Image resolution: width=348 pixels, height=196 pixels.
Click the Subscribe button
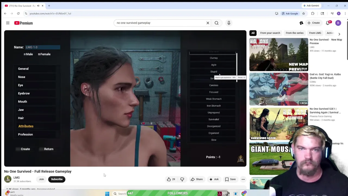click(57, 179)
